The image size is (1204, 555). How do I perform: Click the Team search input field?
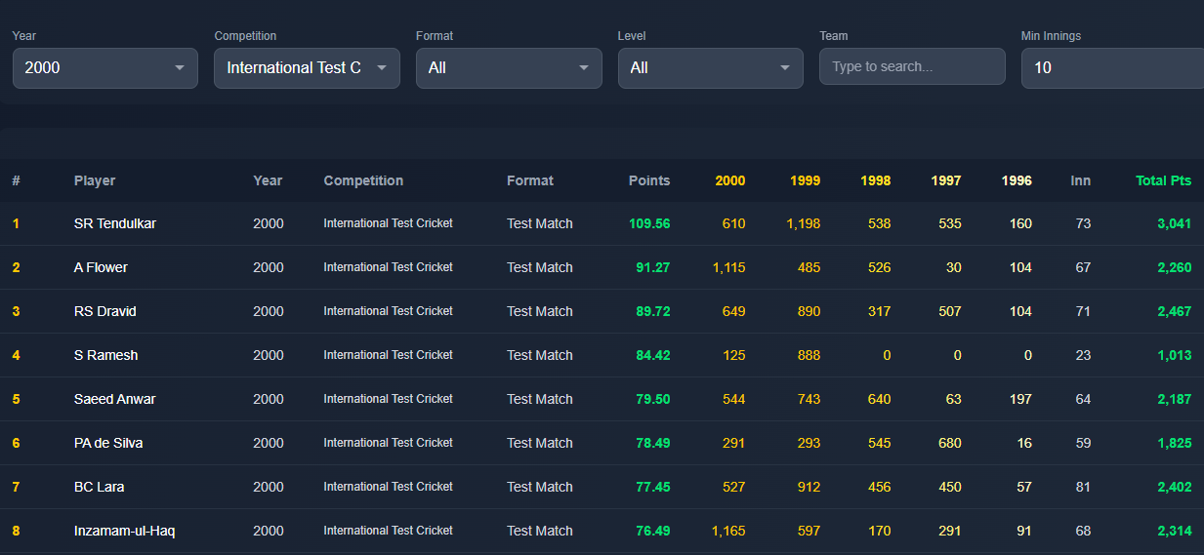coord(911,67)
